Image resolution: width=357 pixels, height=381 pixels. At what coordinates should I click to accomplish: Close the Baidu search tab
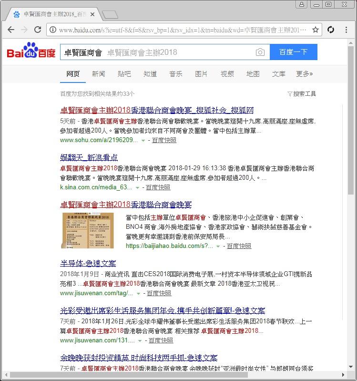[x=92, y=15]
